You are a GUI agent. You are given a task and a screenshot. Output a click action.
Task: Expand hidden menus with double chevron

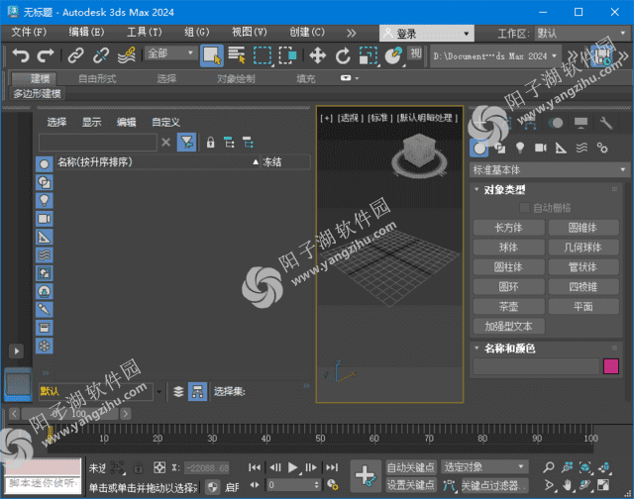[x=351, y=33]
